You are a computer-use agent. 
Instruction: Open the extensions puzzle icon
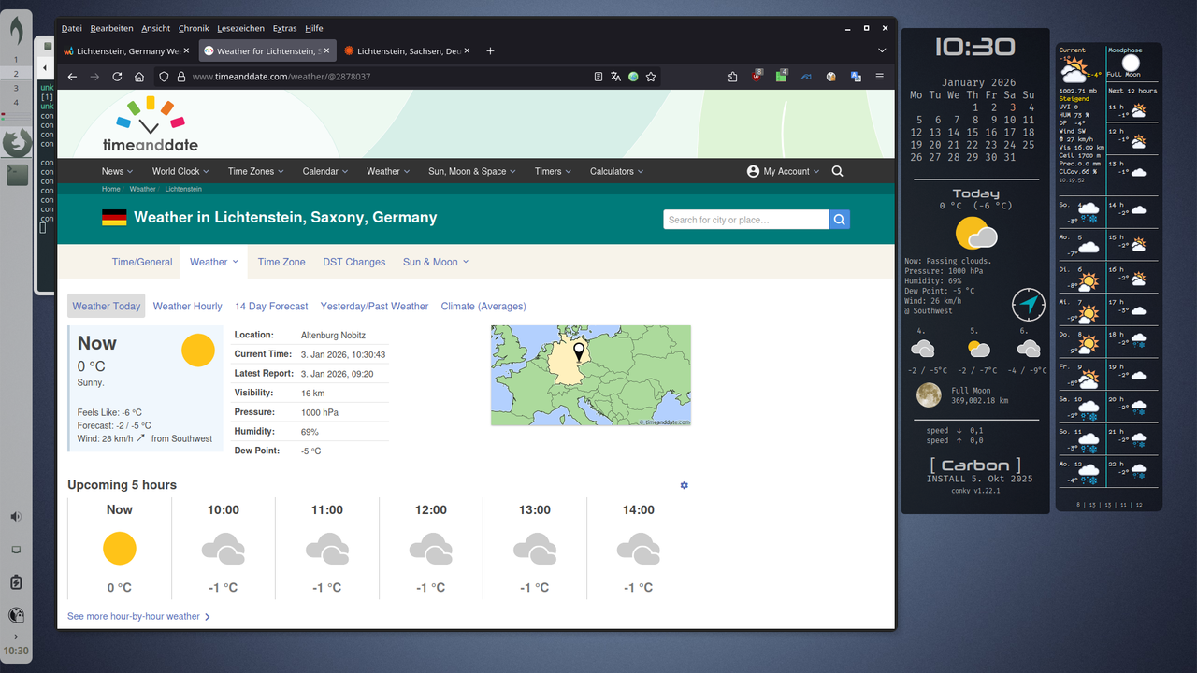tap(733, 77)
